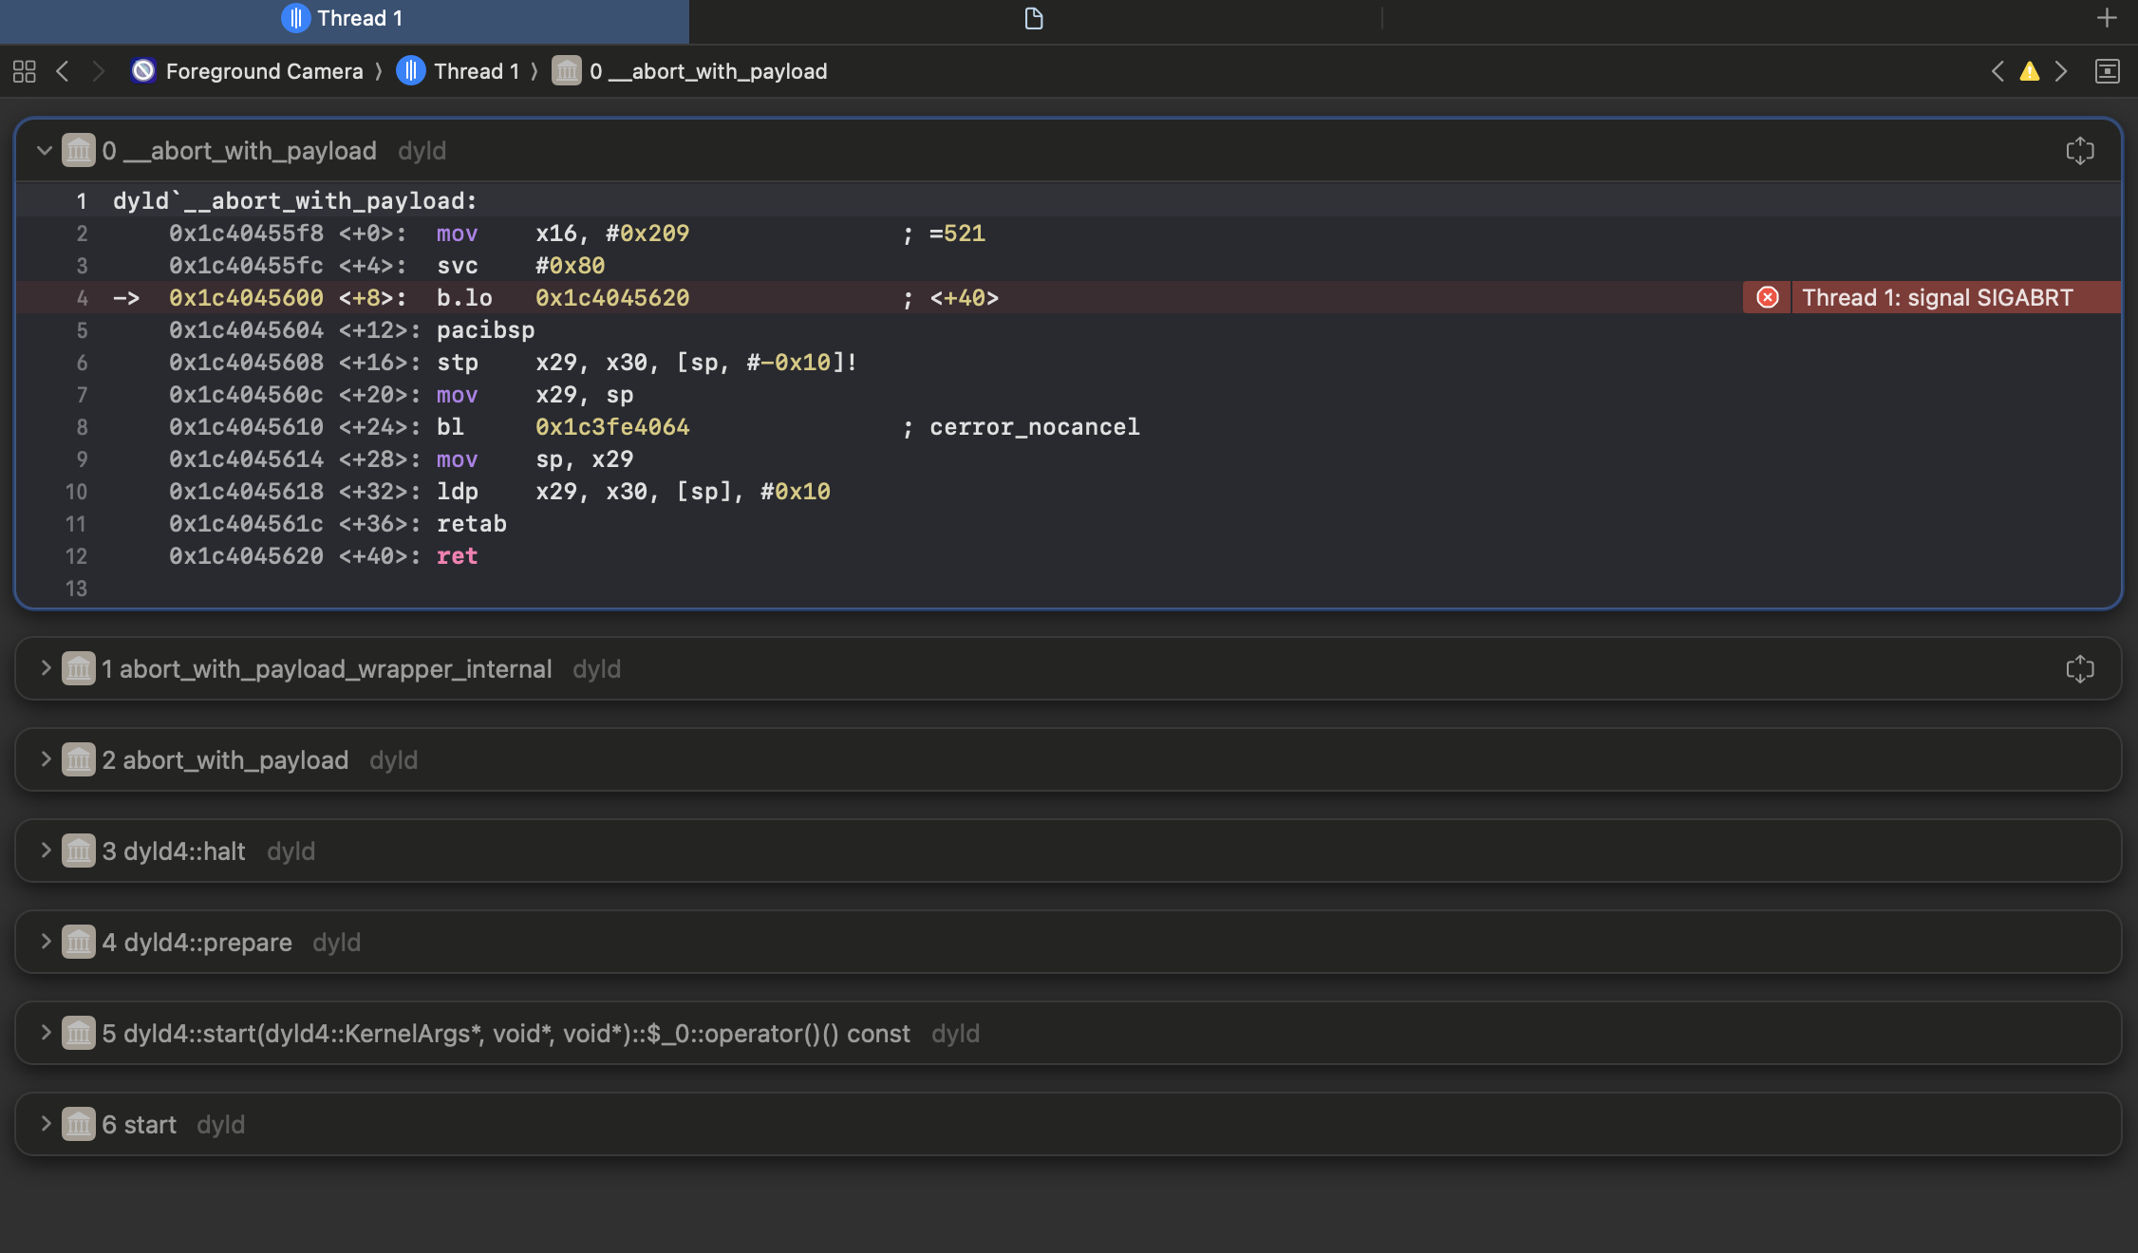The image size is (2138, 1253).
Task: Jump to previous issue arrow
Action: tap(1998, 71)
